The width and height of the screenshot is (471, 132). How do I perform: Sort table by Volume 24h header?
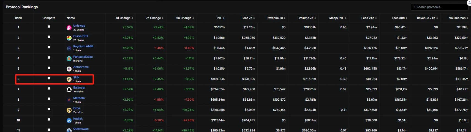[x=459, y=18]
